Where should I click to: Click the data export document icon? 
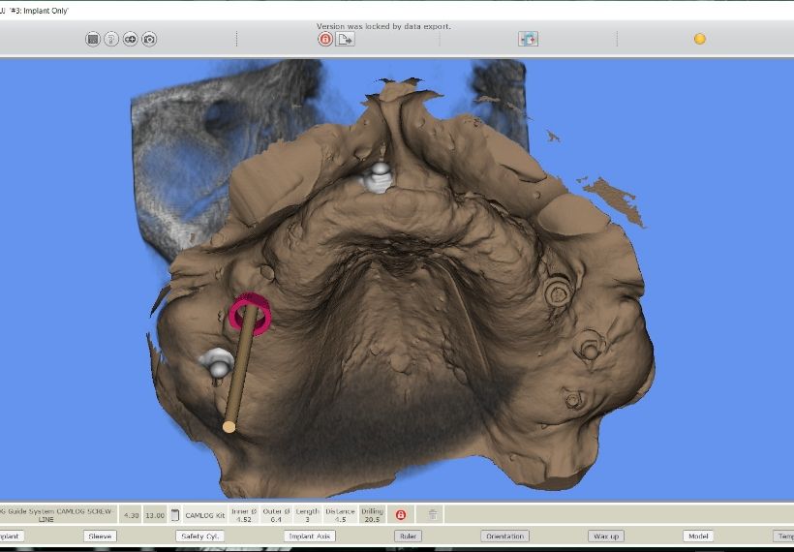click(346, 39)
